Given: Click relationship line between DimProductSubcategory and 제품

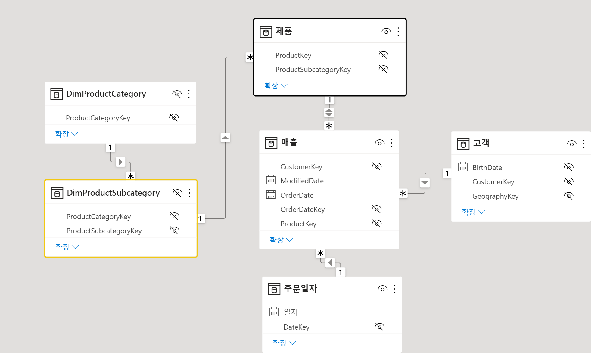Looking at the screenshot, I should 225,181.
